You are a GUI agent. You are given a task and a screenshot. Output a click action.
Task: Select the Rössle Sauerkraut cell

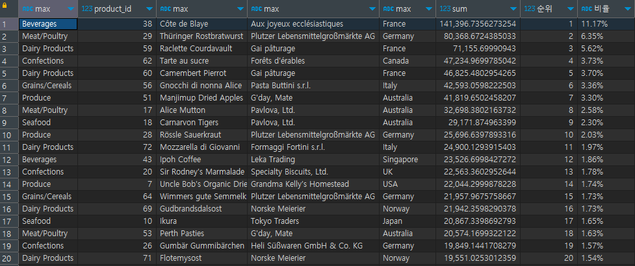click(201, 134)
